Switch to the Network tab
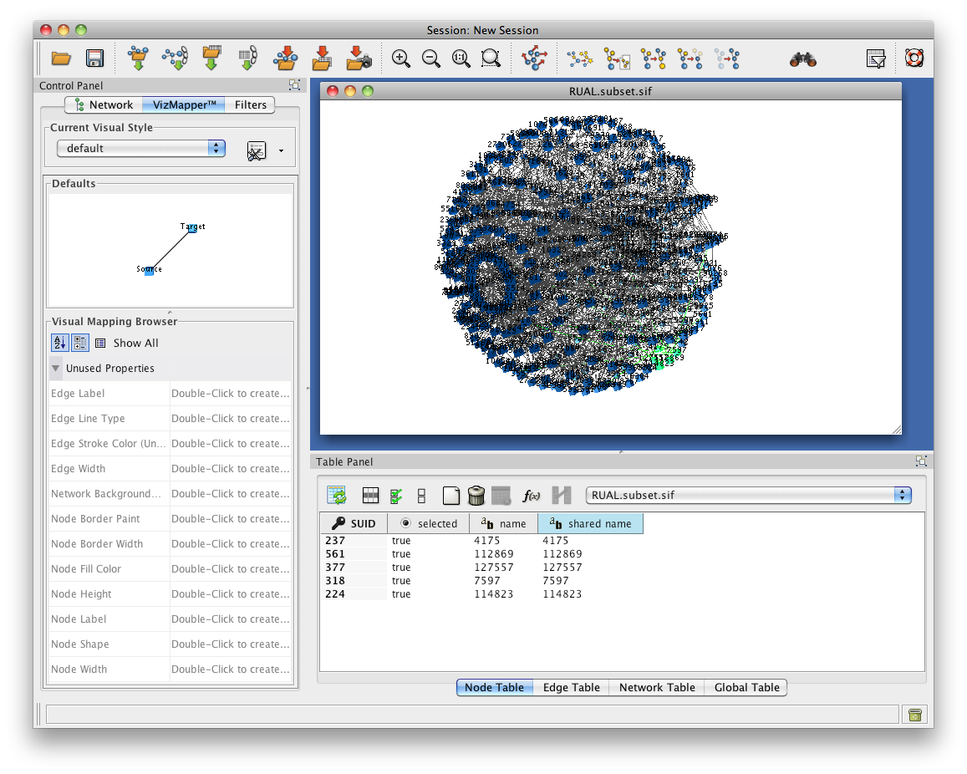Image resolution: width=967 pixels, height=774 pixels. click(104, 104)
